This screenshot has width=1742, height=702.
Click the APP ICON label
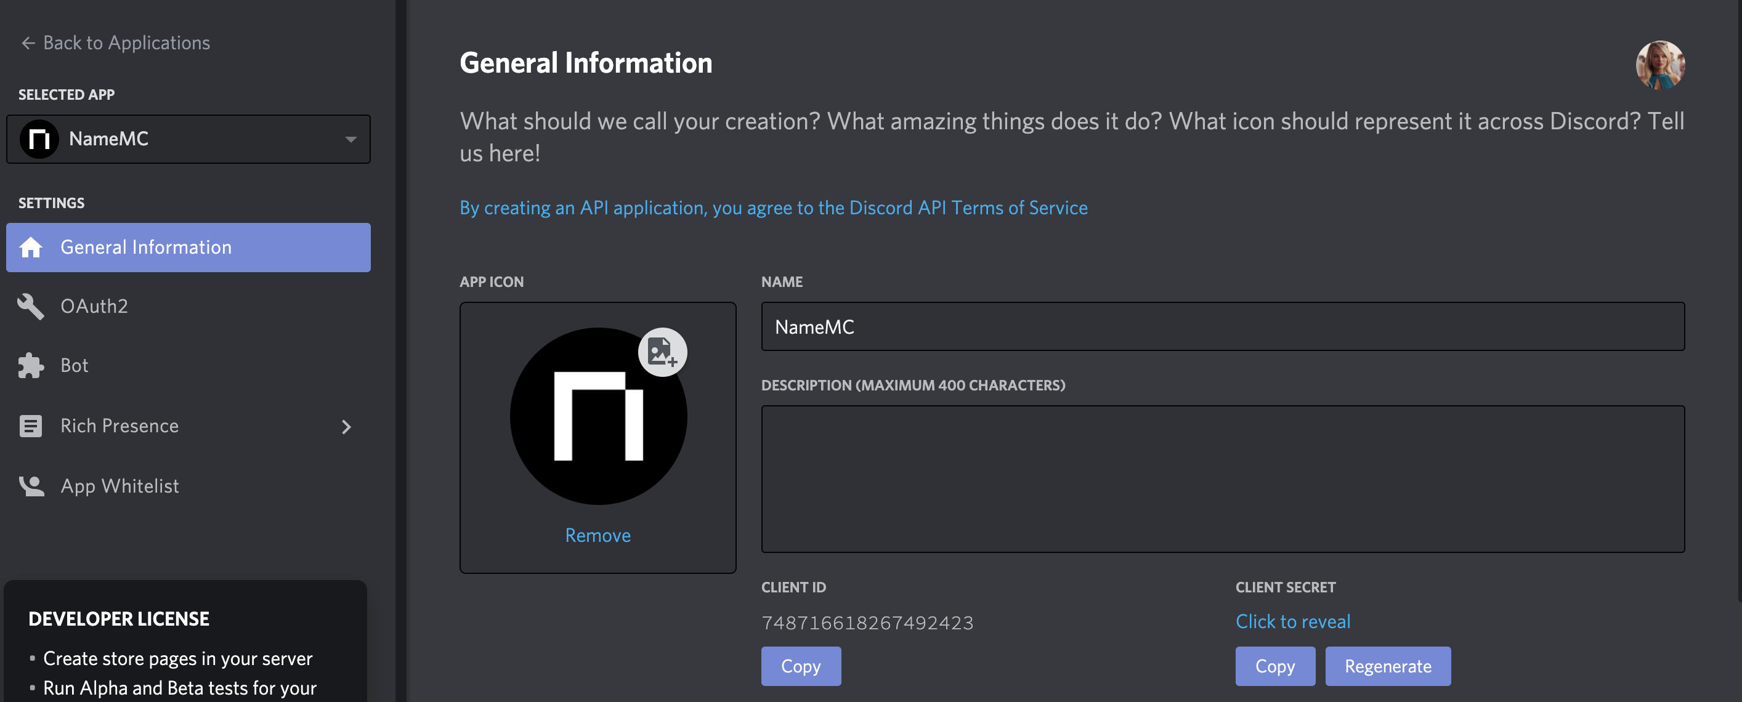pos(491,282)
